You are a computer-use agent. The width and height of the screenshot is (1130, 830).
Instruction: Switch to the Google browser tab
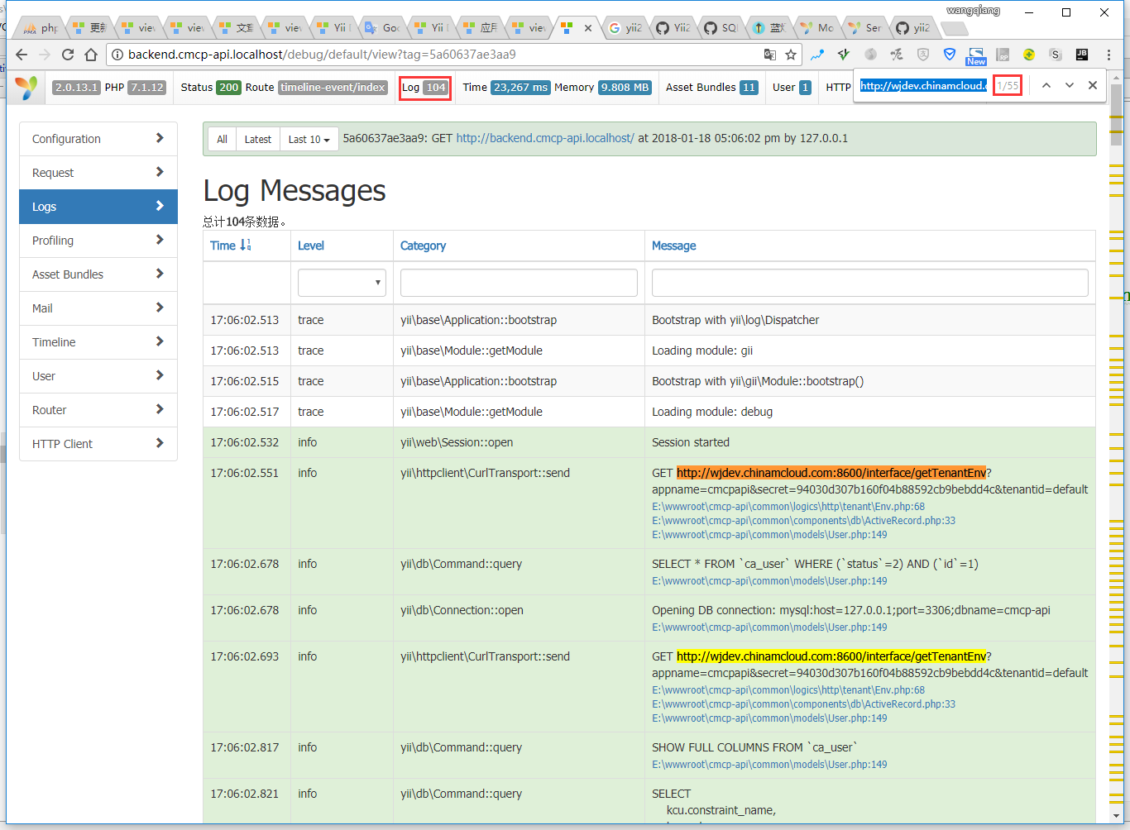(x=384, y=28)
